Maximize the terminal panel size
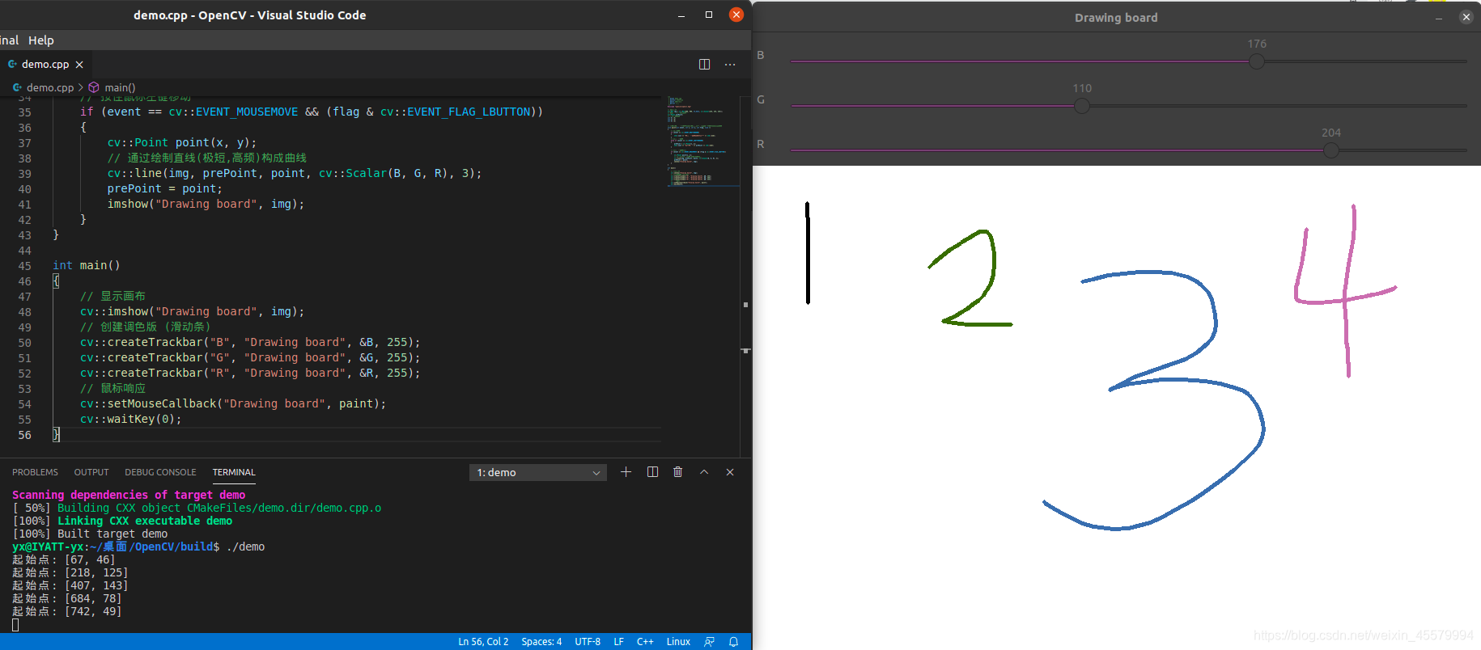 point(704,472)
